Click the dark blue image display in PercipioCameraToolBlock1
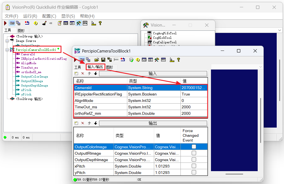 pyautogui.click(x=234, y=120)
